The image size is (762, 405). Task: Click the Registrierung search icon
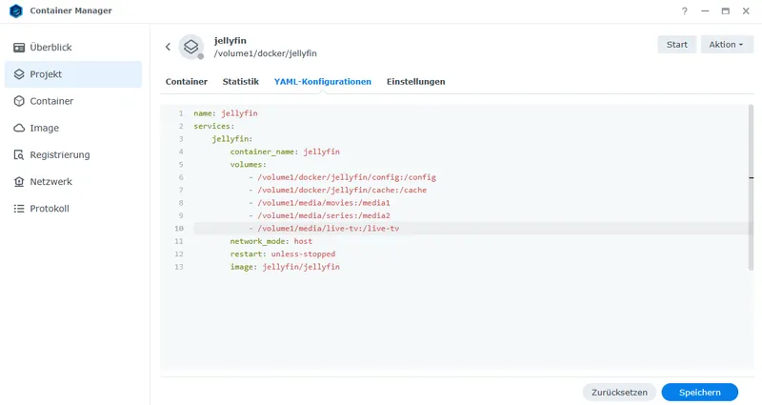point(19,154)
